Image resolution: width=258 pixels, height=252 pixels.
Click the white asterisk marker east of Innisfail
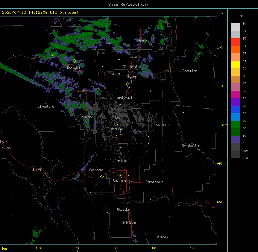click(x=150, y=91)
